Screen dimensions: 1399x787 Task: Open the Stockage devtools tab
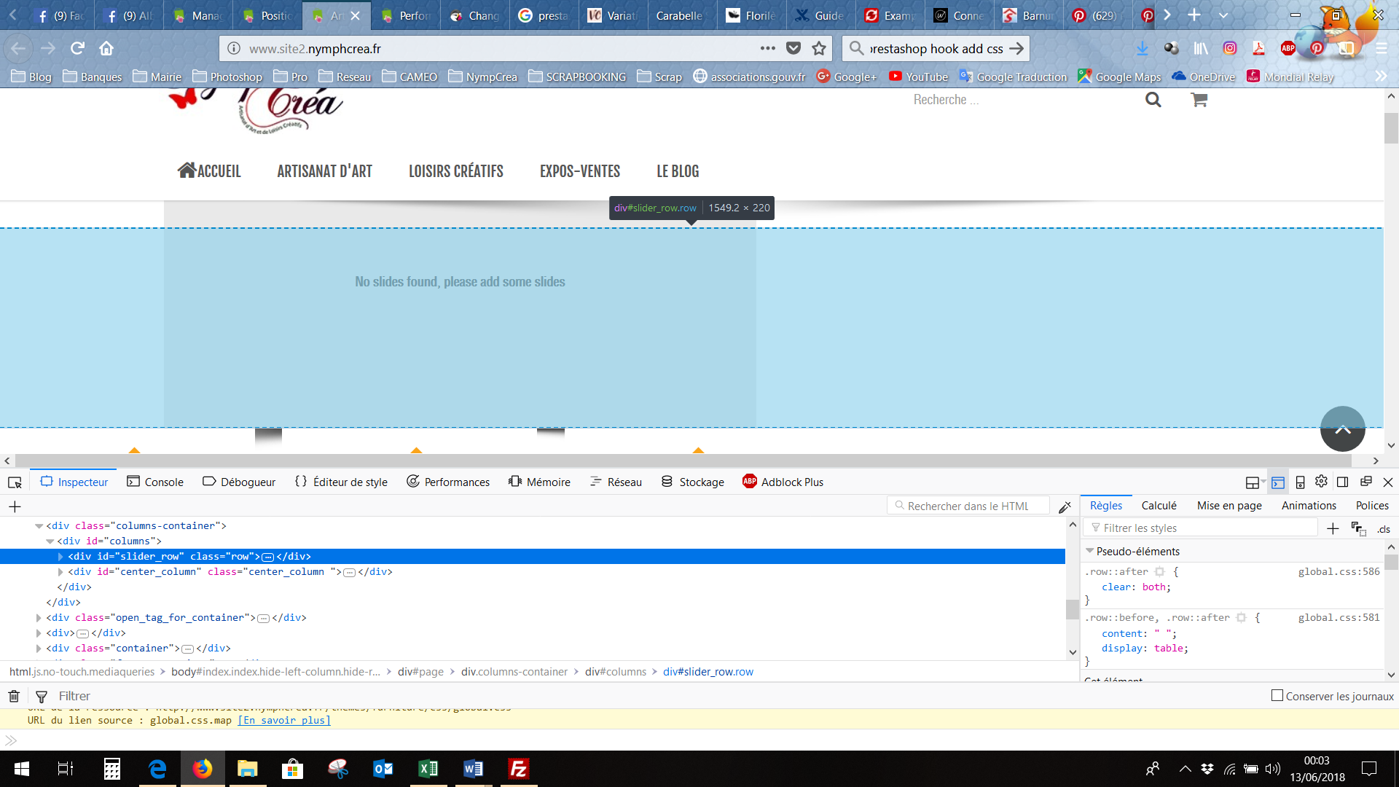coord(693,482)
